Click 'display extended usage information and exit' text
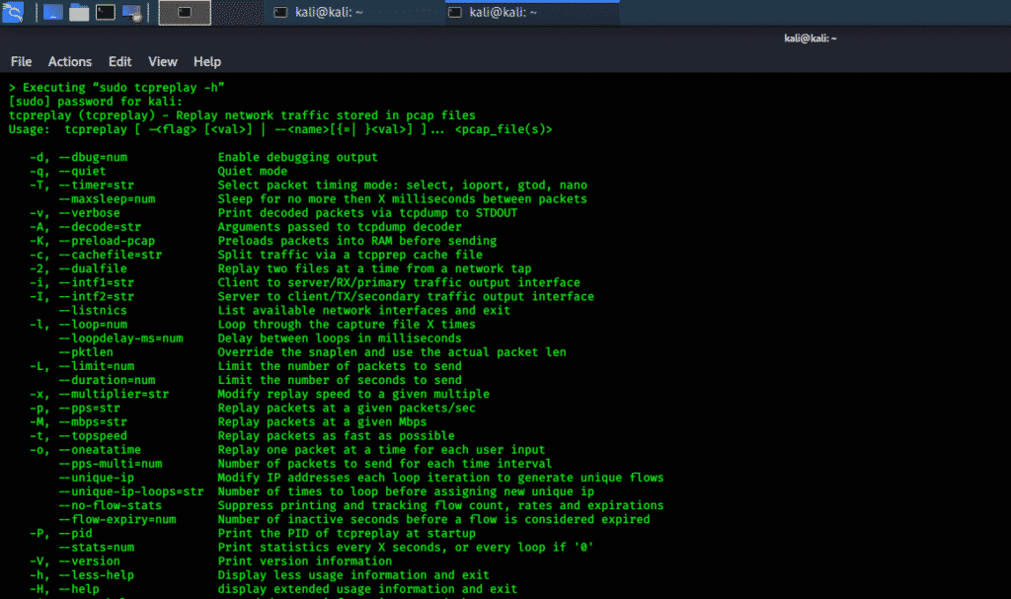Screen dimensions: 1011x599 coord(367,589)
